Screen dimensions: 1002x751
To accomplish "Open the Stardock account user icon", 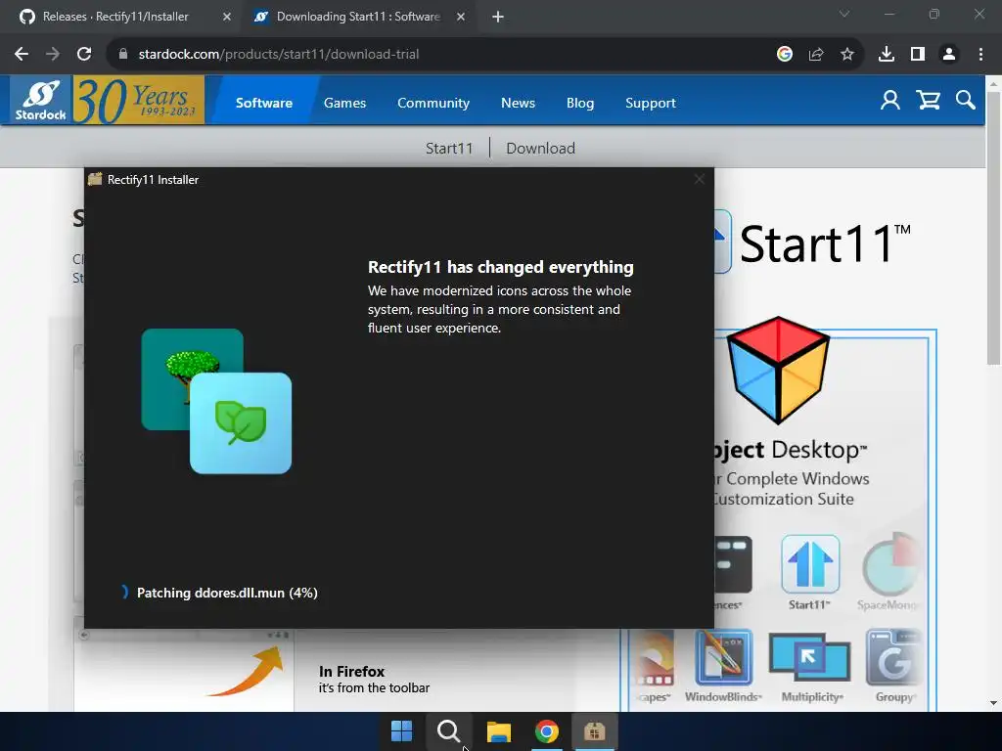I will 890,101.
